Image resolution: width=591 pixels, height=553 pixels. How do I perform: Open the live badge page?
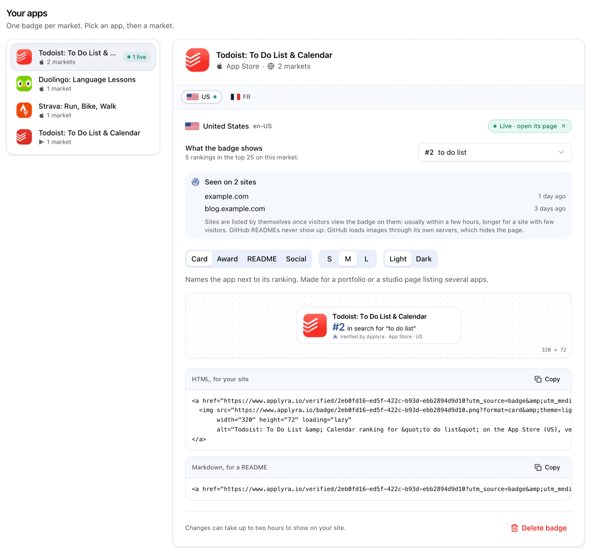click(x=530, y=126)
